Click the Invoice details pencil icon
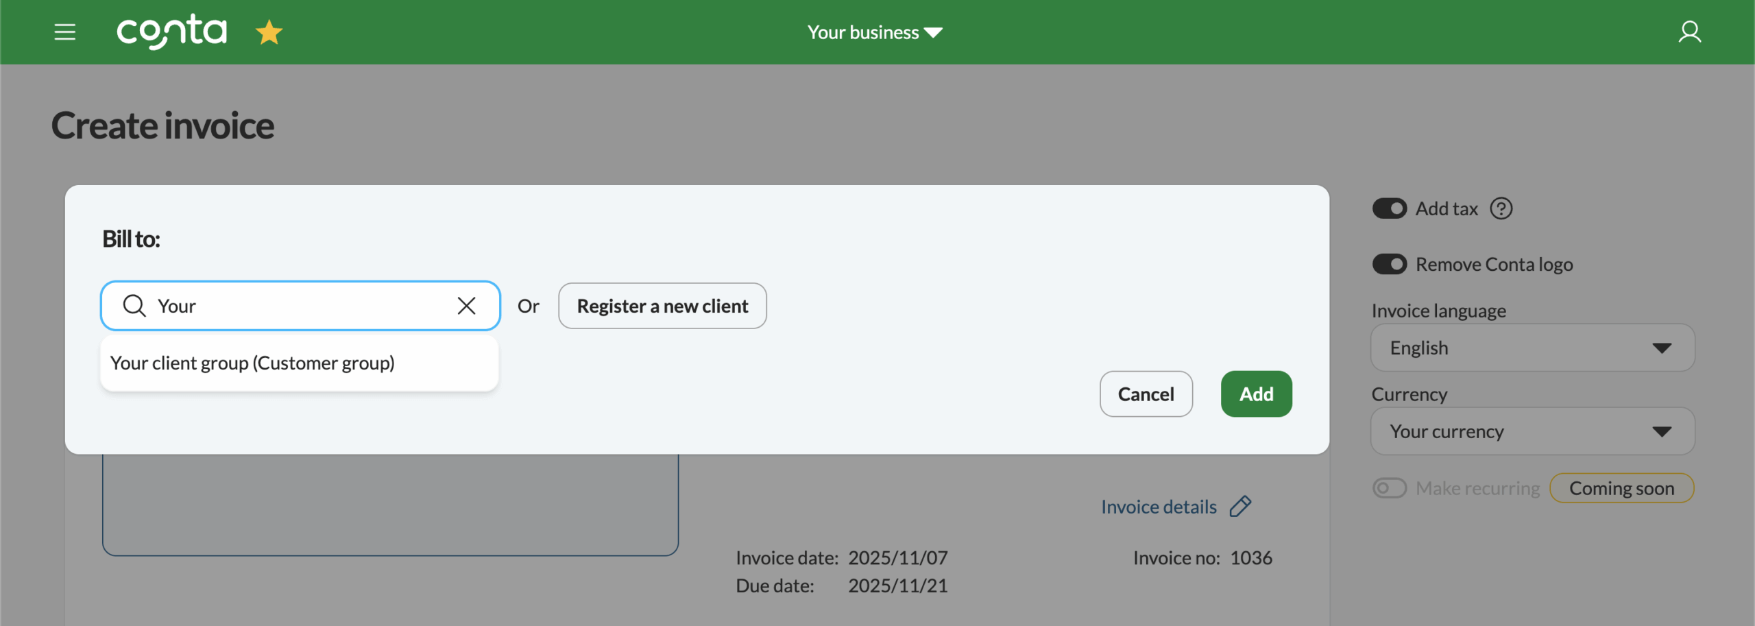 1241,506
